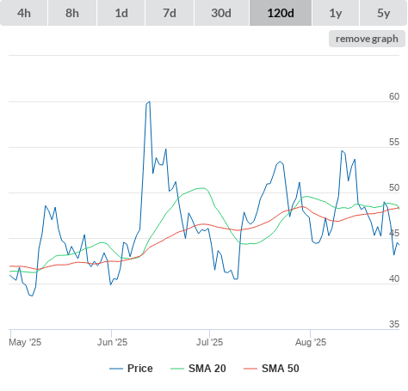Viewport: 408px width, 391px height.
Task: Click the May '25 axis label
Action: [25, 342]
